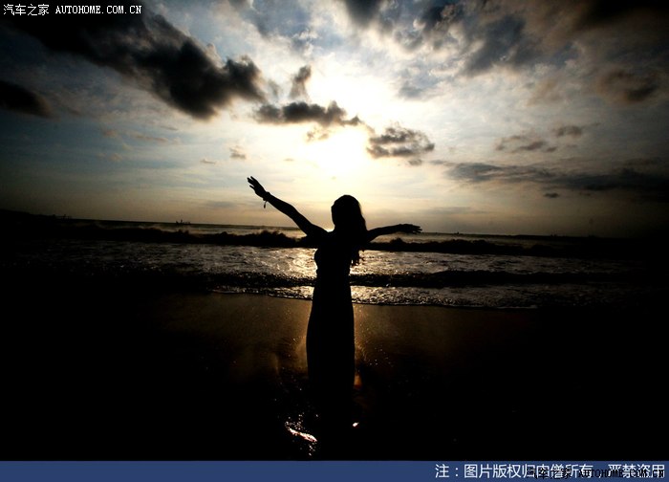Click the dark cloud directly above the sun
This screenshot has height=482, width=669.
(x=306, y=113)
